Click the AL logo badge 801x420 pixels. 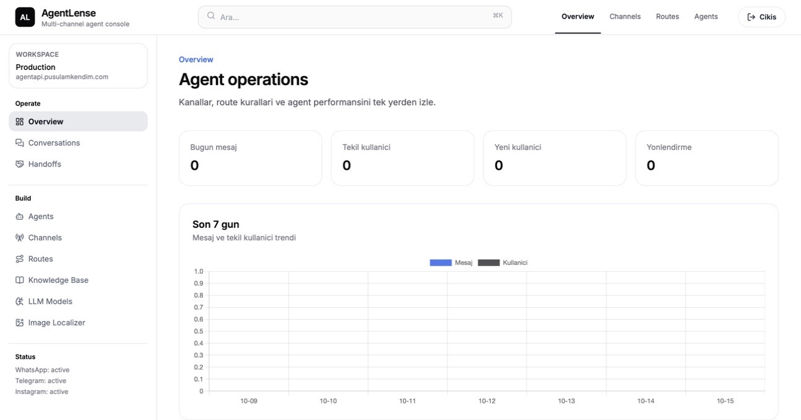coord(25,17)
